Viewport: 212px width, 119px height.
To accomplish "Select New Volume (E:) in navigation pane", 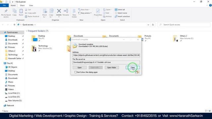I will coord(15,100).
